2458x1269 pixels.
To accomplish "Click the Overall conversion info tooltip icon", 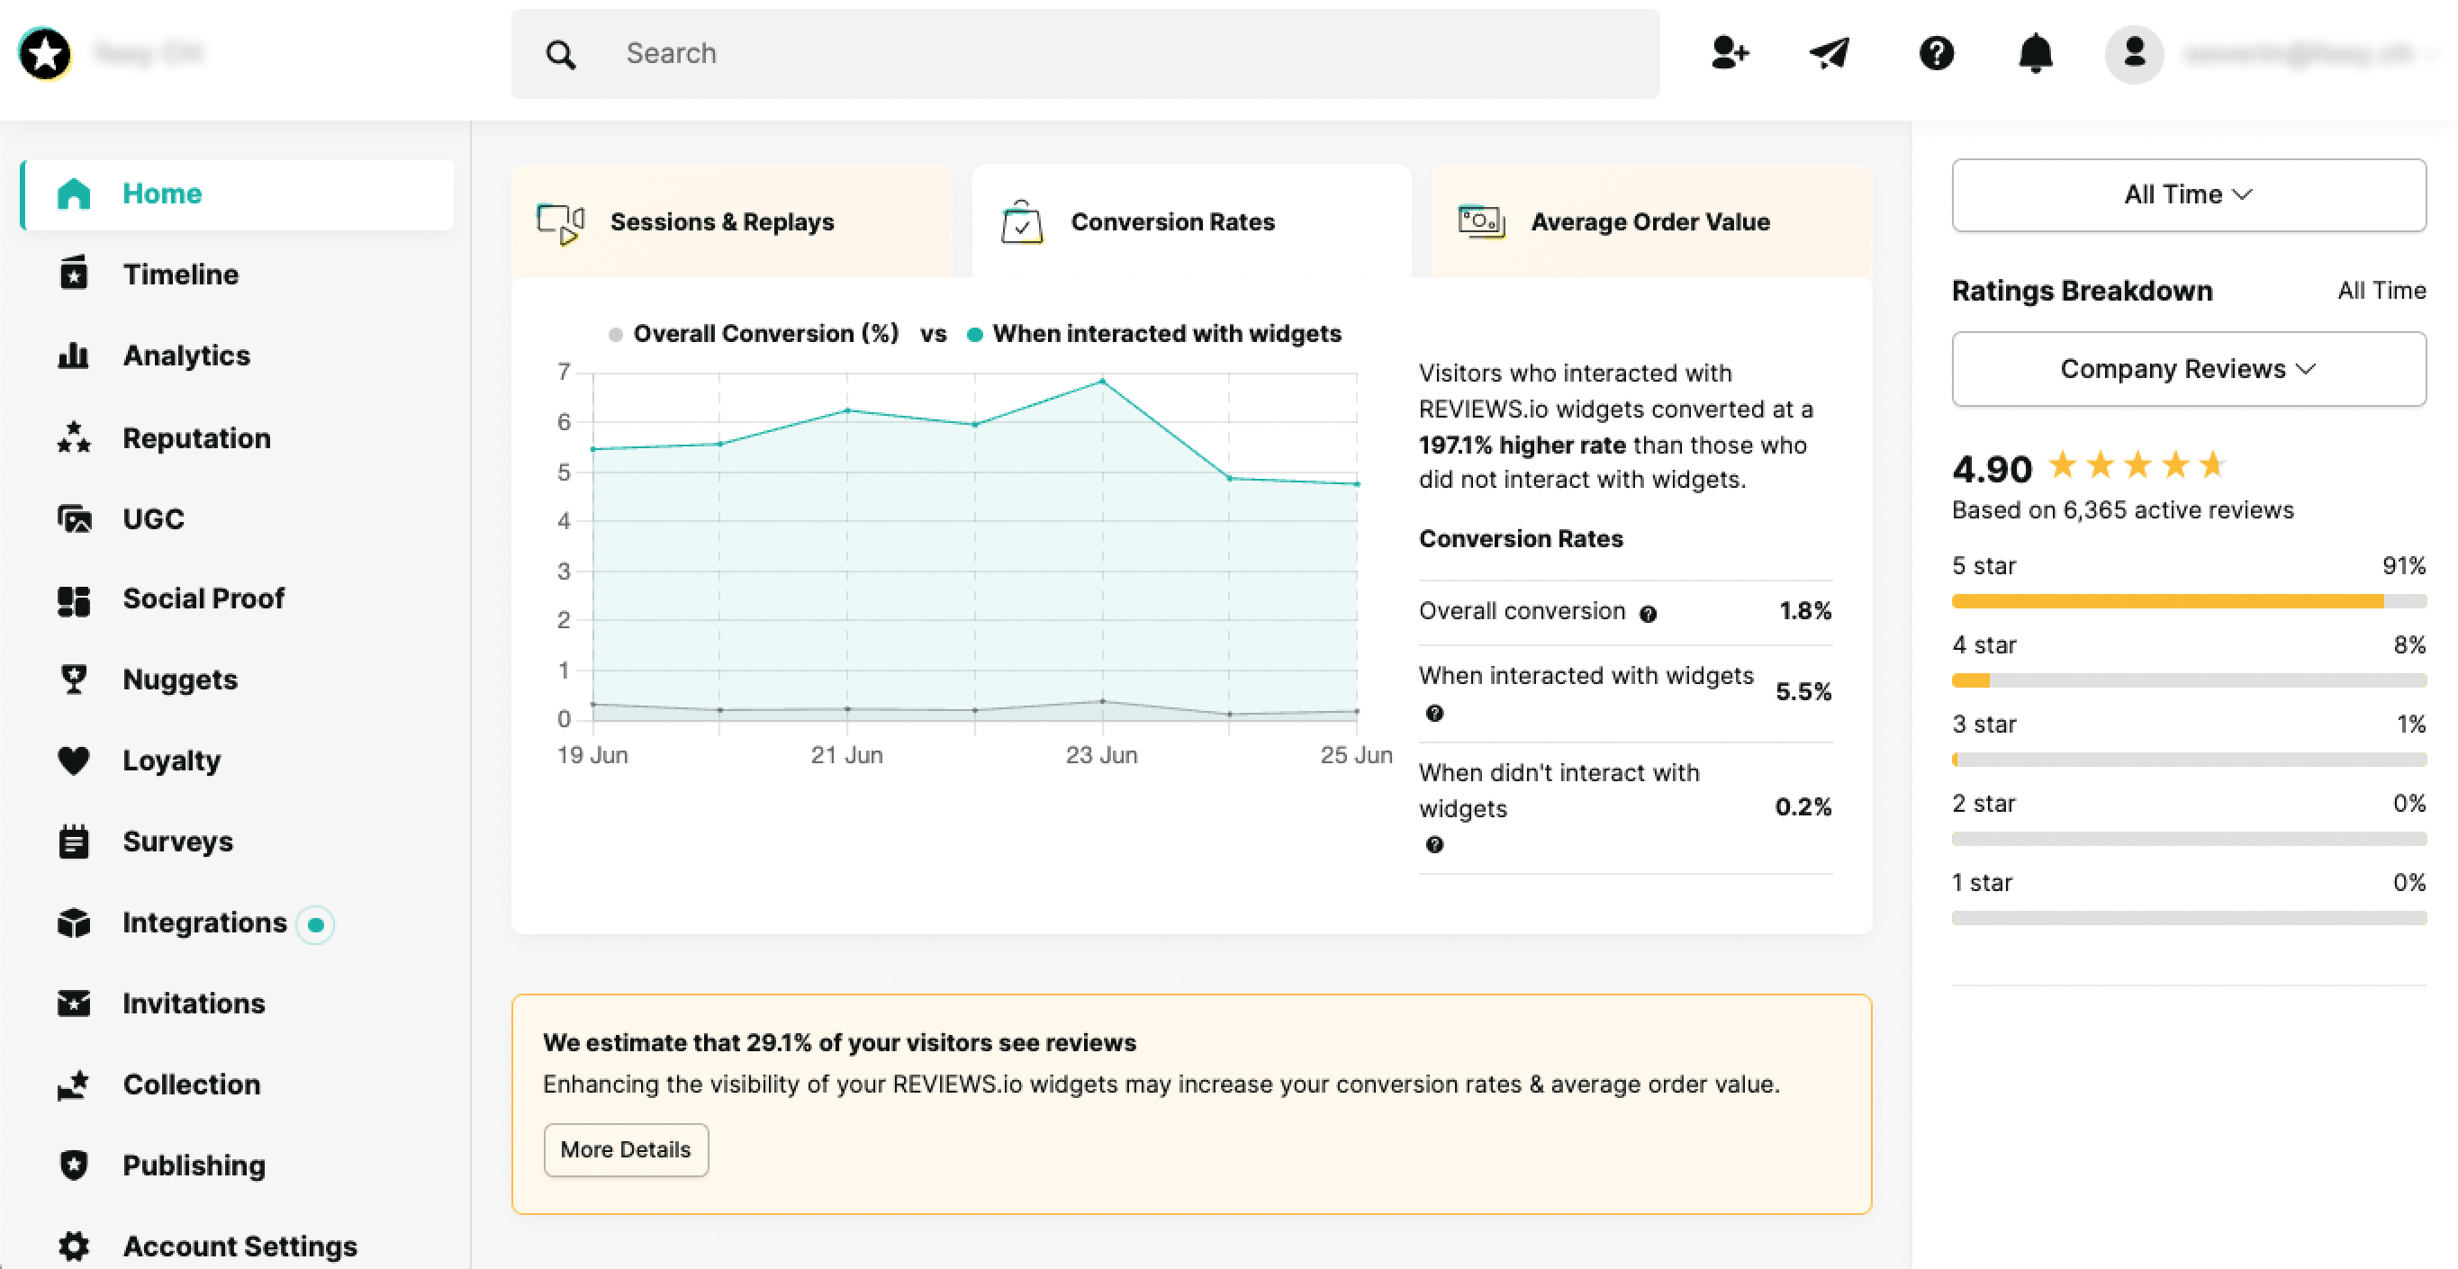I will (x=1648, y=614).
